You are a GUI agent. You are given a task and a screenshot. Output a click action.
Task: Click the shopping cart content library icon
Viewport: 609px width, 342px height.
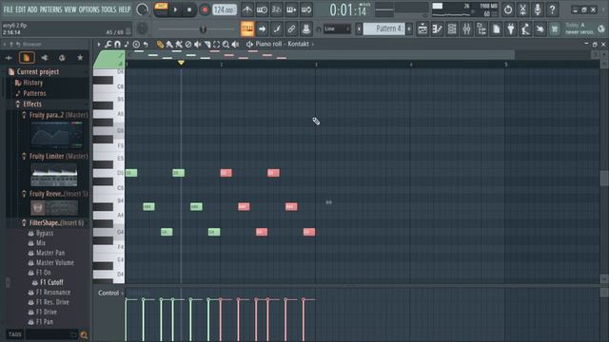(x=555, y=28)
